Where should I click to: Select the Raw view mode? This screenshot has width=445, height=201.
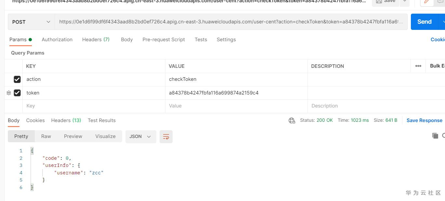46,136
